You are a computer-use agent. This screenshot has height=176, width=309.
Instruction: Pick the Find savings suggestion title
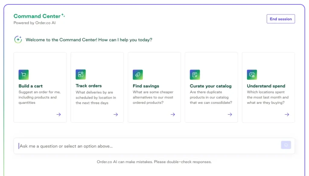click(146, 86)
